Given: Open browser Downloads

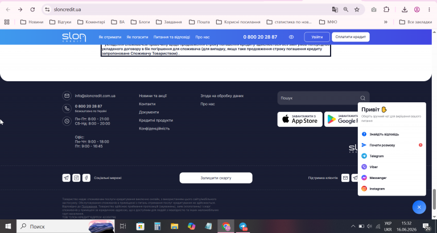Looking at the screenshot, I should click(x=405, y=10).
